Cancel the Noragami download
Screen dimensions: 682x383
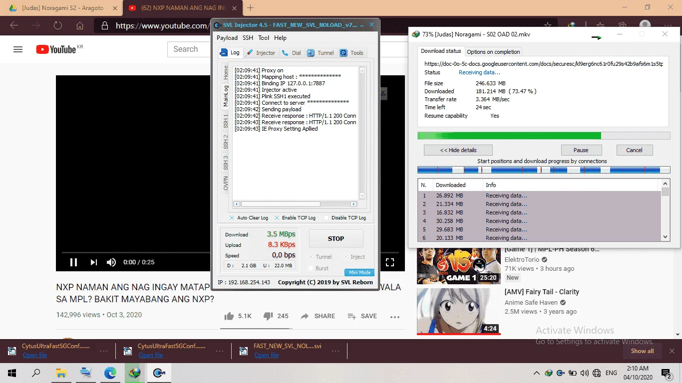634,150
